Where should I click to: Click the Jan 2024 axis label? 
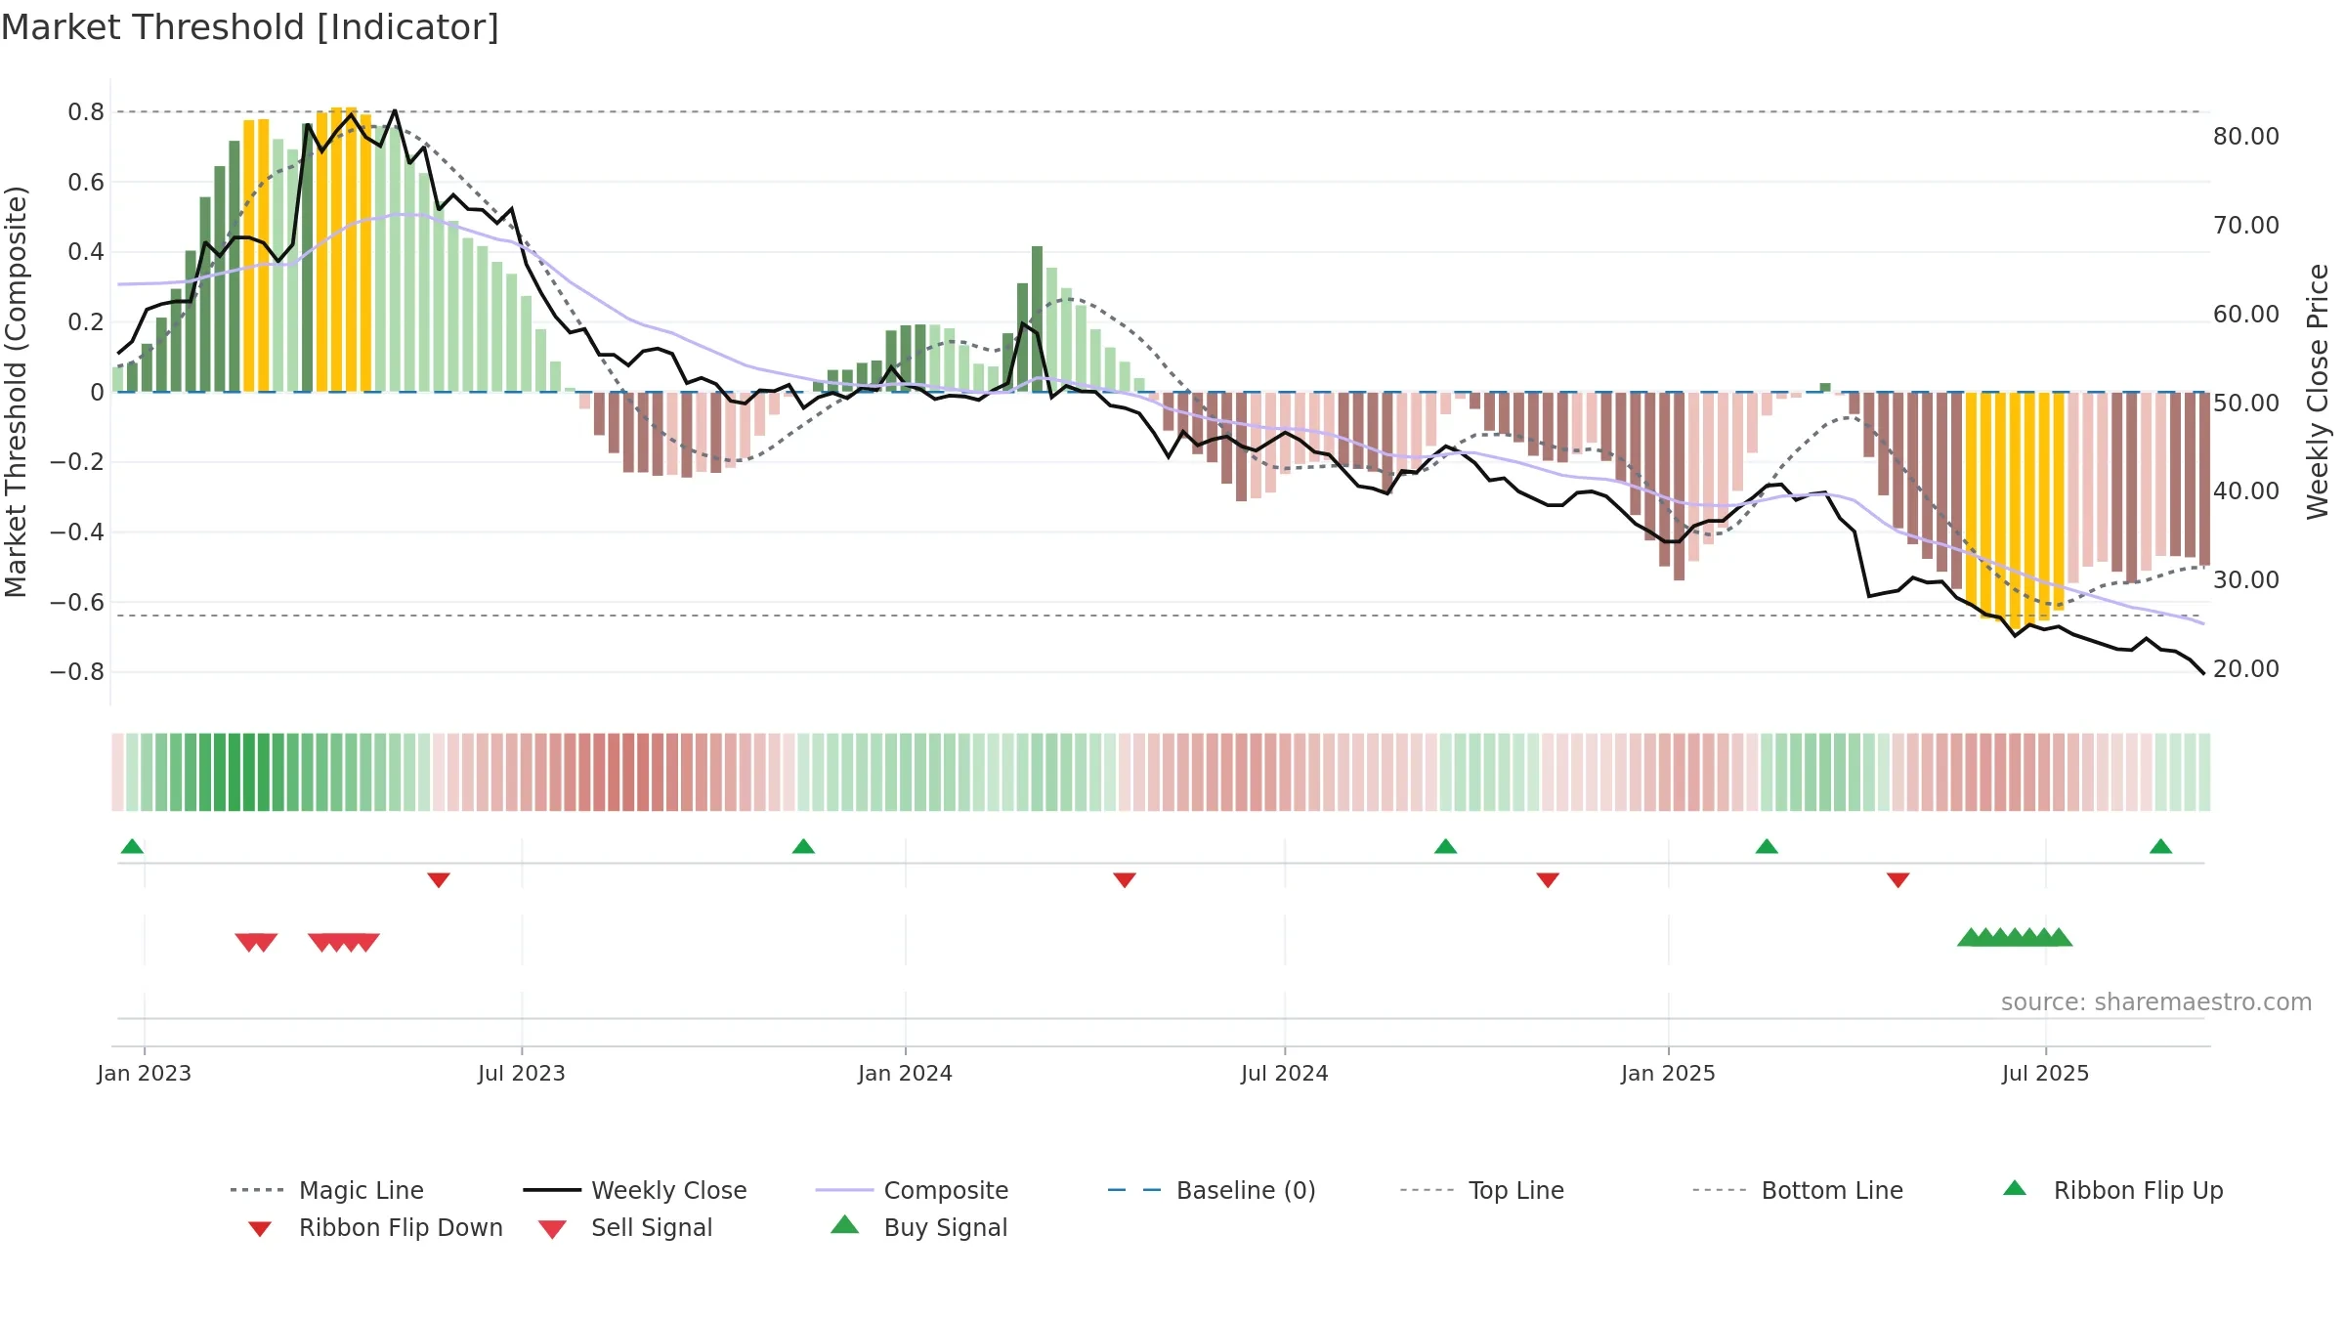pos(906,1073)
